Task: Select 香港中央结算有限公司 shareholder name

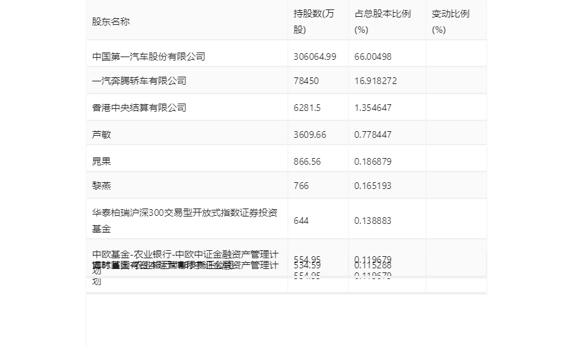Action: [x=140, y=108]
